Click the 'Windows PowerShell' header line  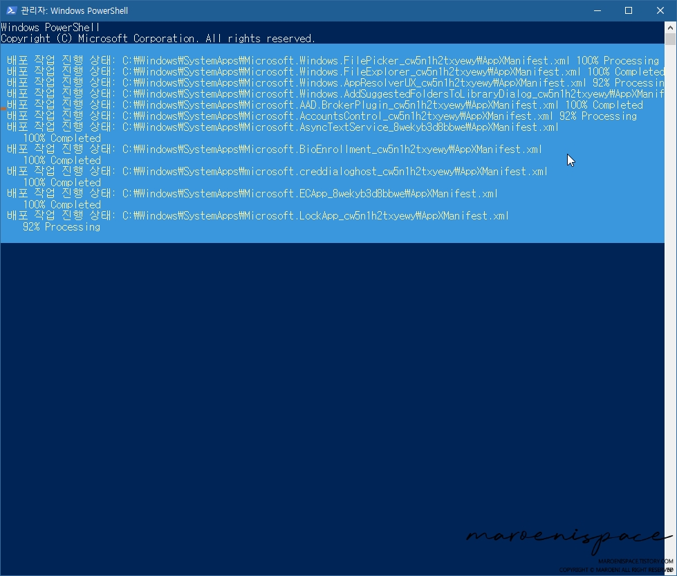tap(50, 28)
